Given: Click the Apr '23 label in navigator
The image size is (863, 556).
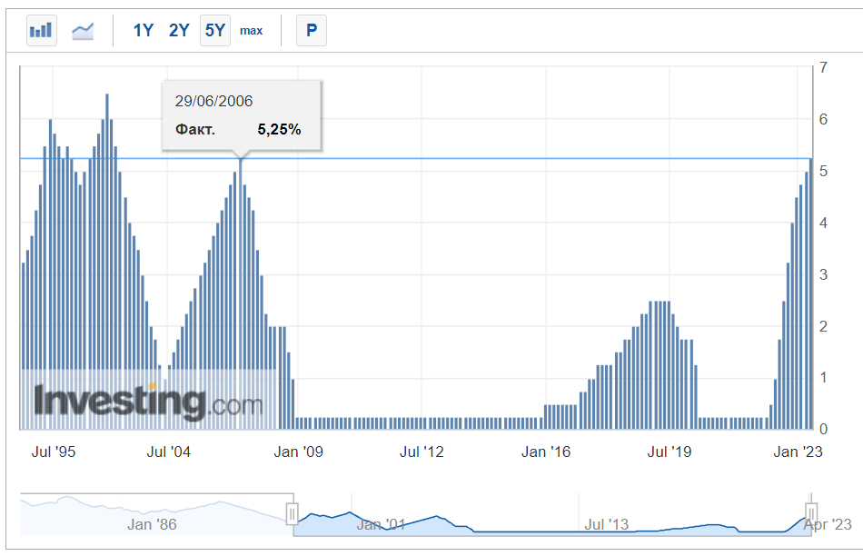Looking at the screenshot, I should click(828, 524).
